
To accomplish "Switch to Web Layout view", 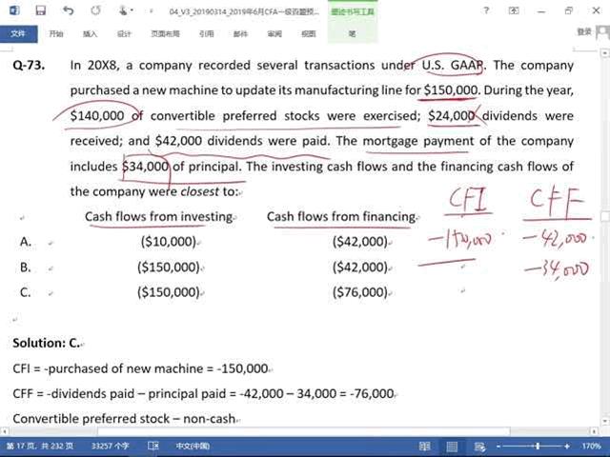I will point(479,447).
